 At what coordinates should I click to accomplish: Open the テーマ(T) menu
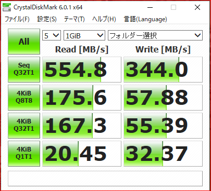tap(74, 19)
